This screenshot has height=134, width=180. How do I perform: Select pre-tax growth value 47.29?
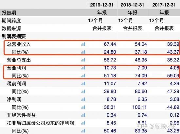tap(173, 92)
